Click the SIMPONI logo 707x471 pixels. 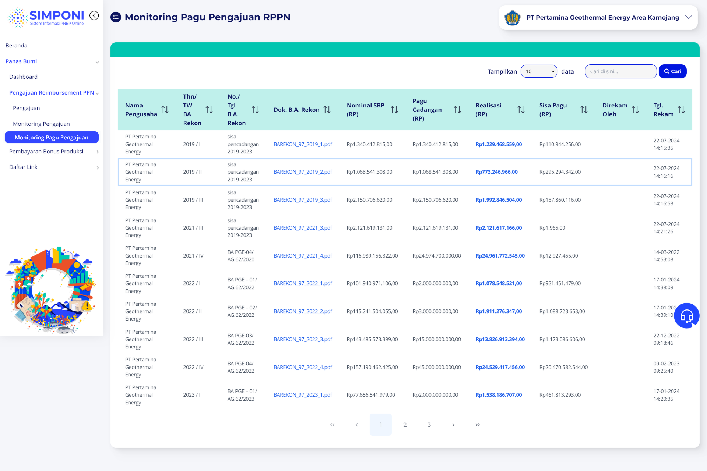coord(46,17)
